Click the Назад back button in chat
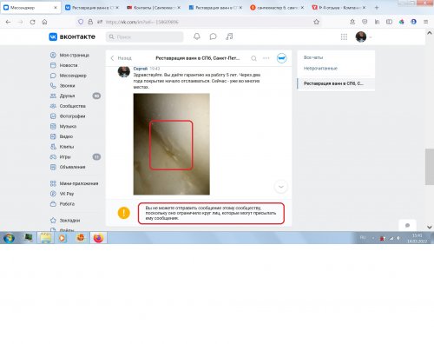 (121, 58)
